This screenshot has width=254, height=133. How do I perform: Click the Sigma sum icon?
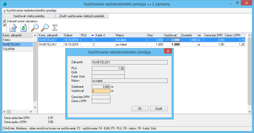click(55, 27)
